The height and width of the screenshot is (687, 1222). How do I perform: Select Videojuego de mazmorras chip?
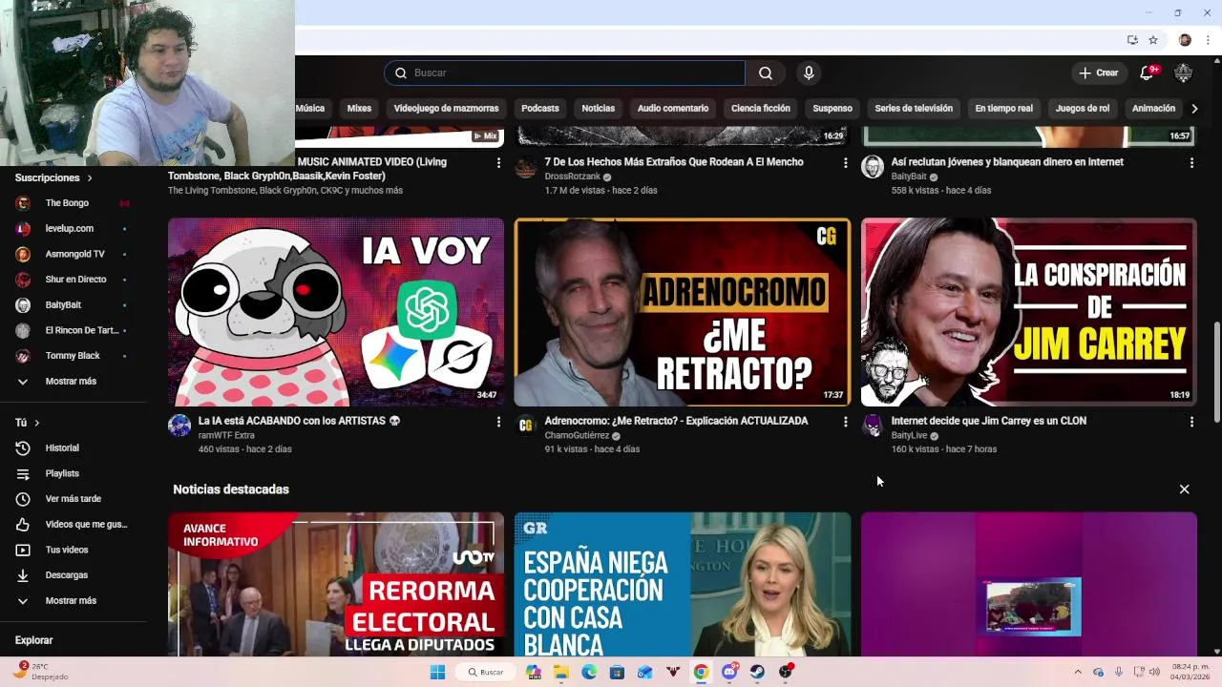[446, 109]
